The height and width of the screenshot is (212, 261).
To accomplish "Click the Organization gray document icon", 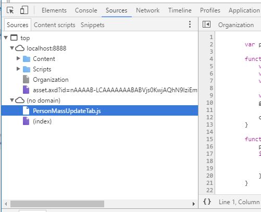I will (26, 79).
